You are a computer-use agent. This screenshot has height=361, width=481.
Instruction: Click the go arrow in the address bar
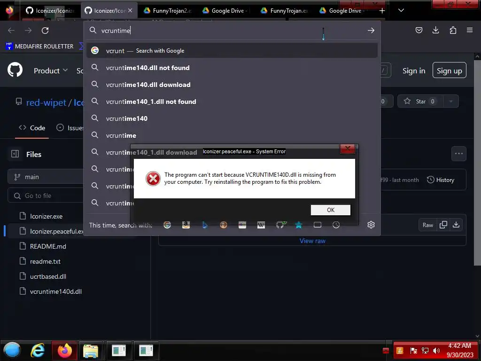click(x=371, y=31)
